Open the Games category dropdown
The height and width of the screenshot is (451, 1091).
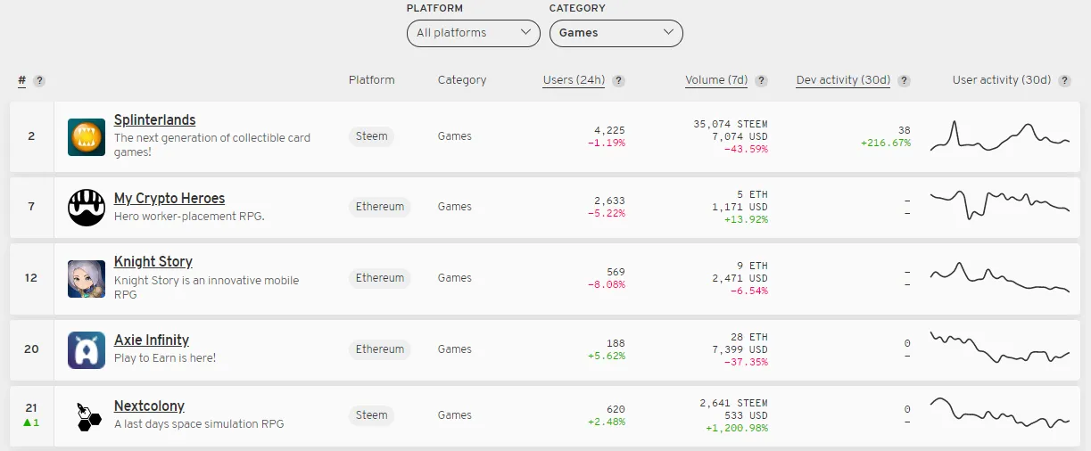pos(616,33)
